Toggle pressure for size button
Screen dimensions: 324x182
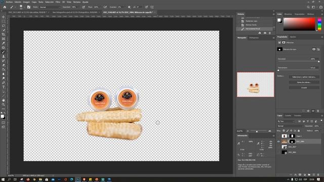point(146,7)
